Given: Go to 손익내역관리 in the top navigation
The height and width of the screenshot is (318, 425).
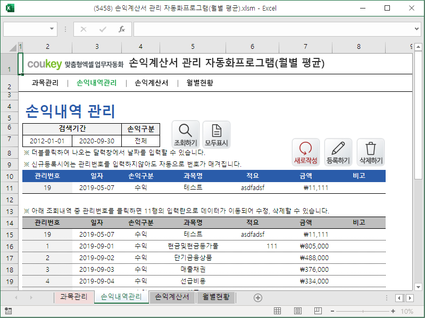Looking at the screenshot, I should [x=96, y=83].
